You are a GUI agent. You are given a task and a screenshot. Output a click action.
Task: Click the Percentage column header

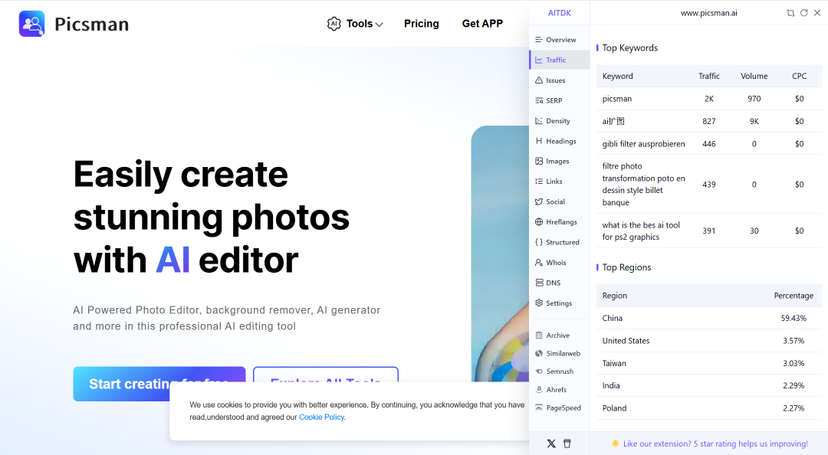[x=793, y=296]
